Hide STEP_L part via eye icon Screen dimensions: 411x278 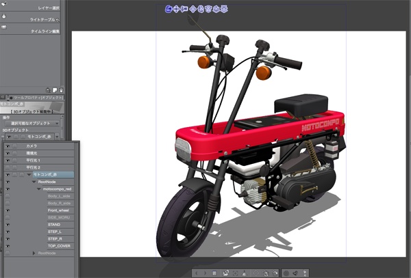coord(8,232)
